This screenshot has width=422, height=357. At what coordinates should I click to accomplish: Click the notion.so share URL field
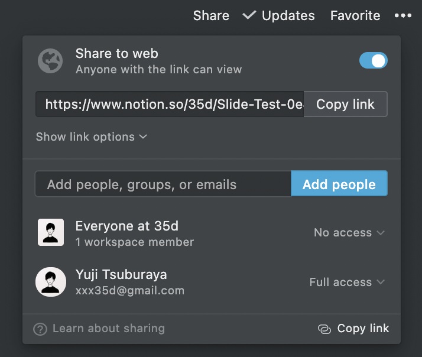(170, 104)
